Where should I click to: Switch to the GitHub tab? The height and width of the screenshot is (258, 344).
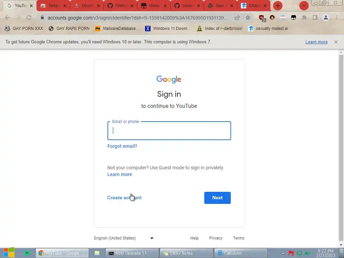point(120,6)
